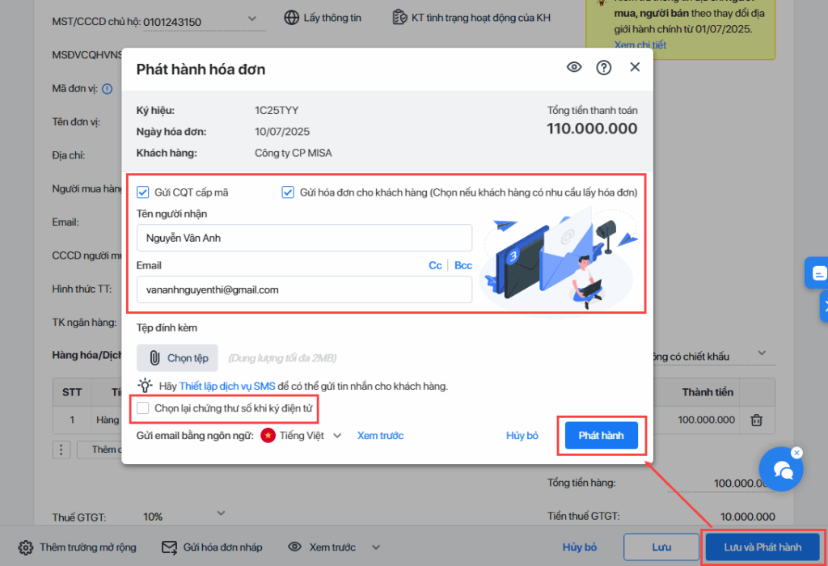Click the Vietnam flag language icon

click(268, 436)
